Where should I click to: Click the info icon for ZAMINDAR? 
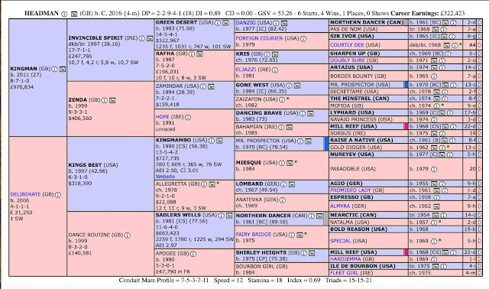coord(203,86)
